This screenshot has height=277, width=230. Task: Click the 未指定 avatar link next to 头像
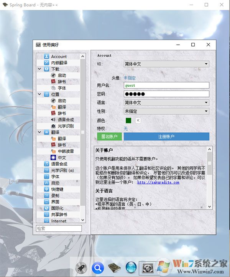coord(130,78)
